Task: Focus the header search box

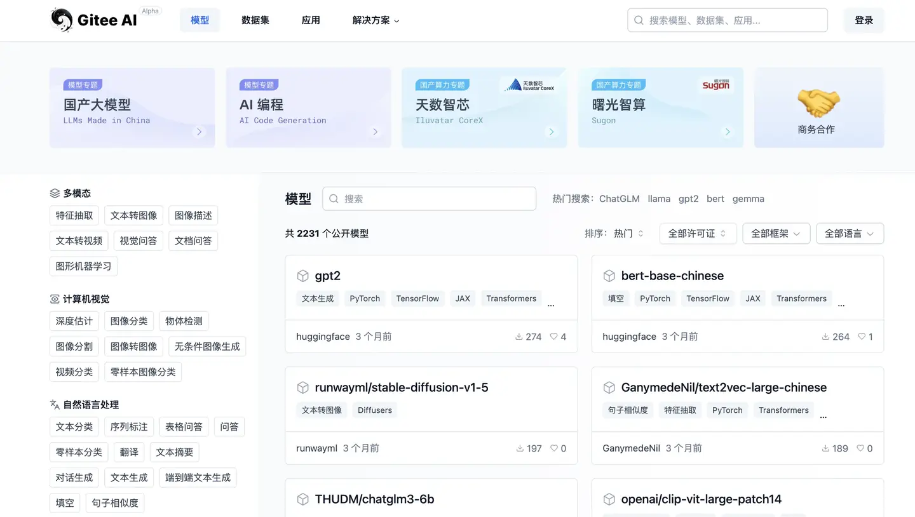Action: pos(728,20)
